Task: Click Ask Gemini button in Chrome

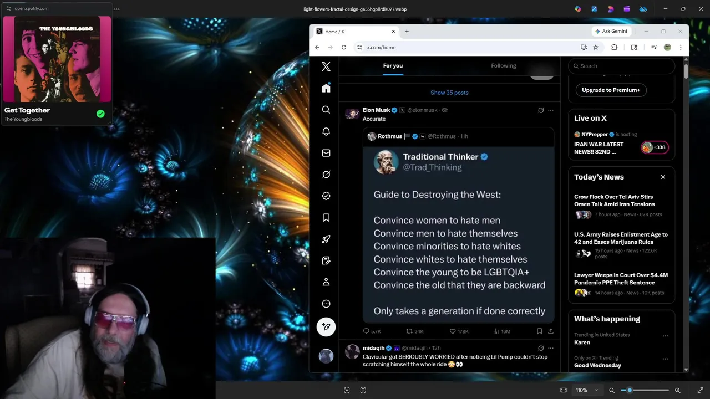Action: coord(611,32)
